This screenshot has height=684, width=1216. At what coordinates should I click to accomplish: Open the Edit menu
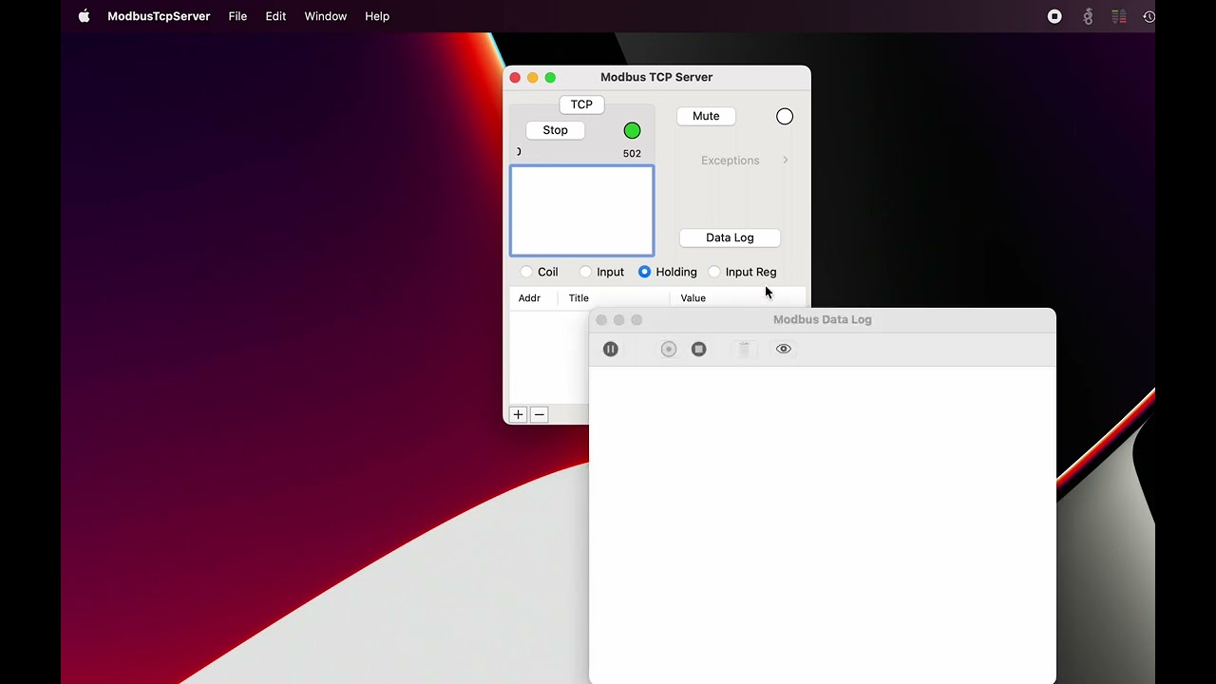[x=275, y=16]
